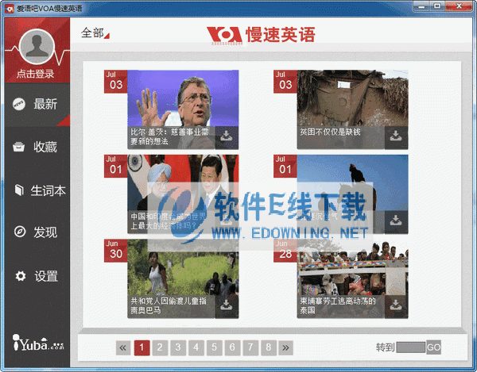Jump to page 8 in pagination
Screen dimensions: 477x372
[269, 347]
